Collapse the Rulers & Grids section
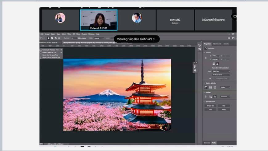The width and height of the screenshot is (268, 151). tap(205, 83)
